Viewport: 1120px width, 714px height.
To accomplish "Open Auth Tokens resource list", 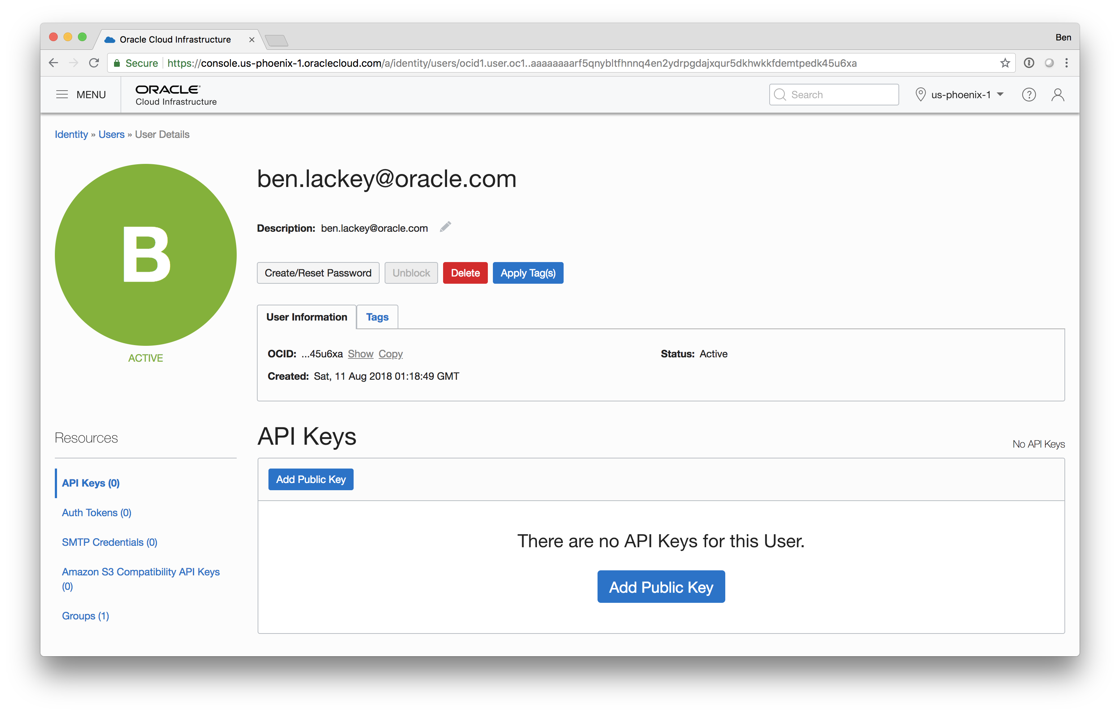I will 96,513.
